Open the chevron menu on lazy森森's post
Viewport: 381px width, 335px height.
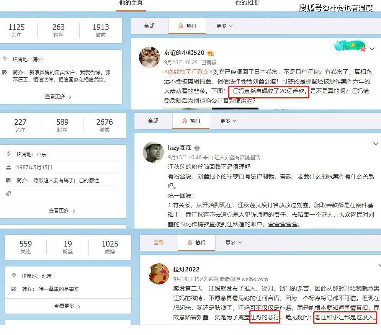tap(375, 144)
